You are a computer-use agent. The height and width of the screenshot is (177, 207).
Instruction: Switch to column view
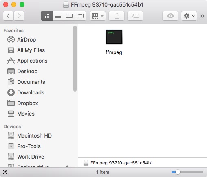[x=69, y=16]
